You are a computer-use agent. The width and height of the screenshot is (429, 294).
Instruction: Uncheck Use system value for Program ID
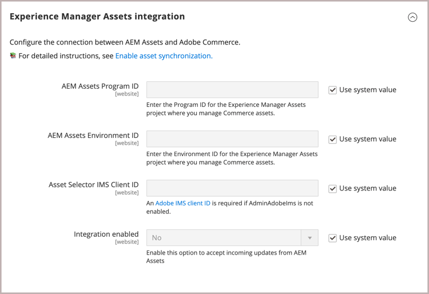click(332, 90)
